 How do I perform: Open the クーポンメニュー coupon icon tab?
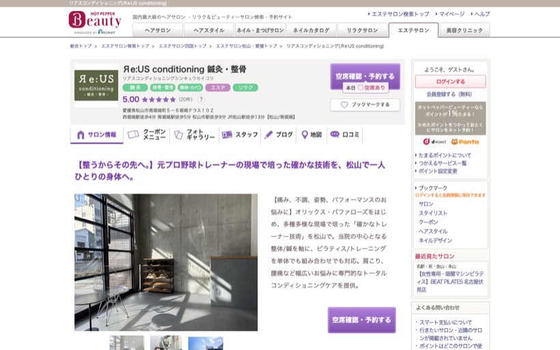[147, 135]
